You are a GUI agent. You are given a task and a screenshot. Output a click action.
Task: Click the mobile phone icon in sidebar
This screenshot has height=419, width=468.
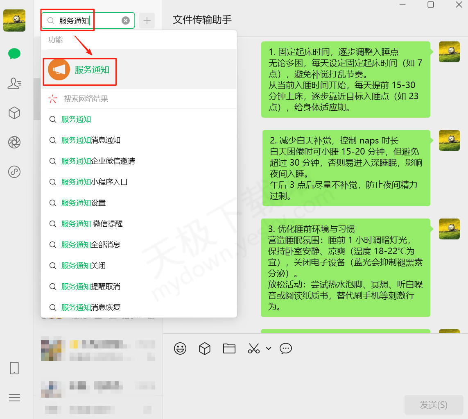tap(14, 368)
